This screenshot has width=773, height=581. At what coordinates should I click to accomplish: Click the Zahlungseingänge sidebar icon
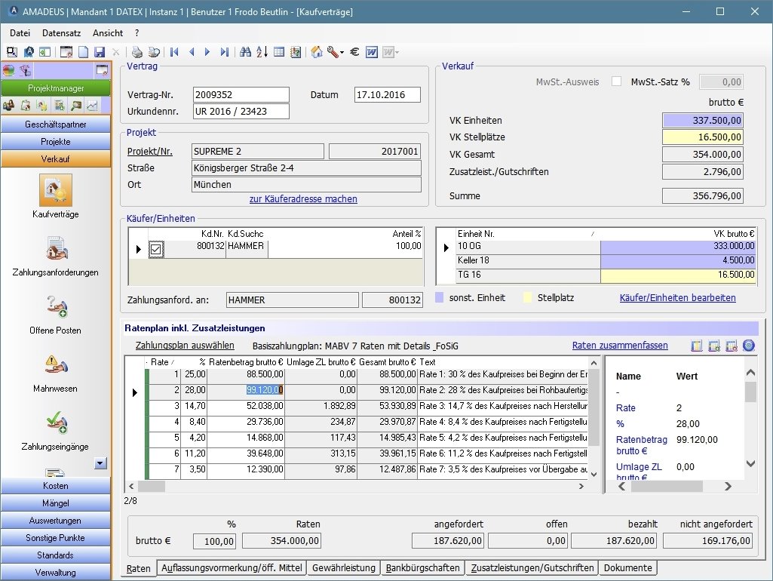[x=55, y=423]
